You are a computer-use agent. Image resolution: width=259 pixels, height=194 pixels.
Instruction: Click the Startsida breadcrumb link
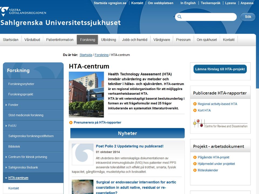(86, 55)
